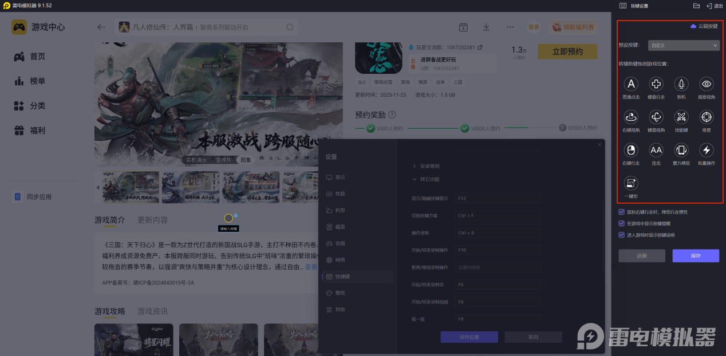Collapse the 其它功能 section
The width and height of the screenshot is (726, 356).
click(x=426, y=179)
